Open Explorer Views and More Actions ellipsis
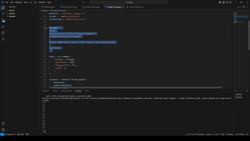This screenshot has width=250, height=141. click(36, 7)
